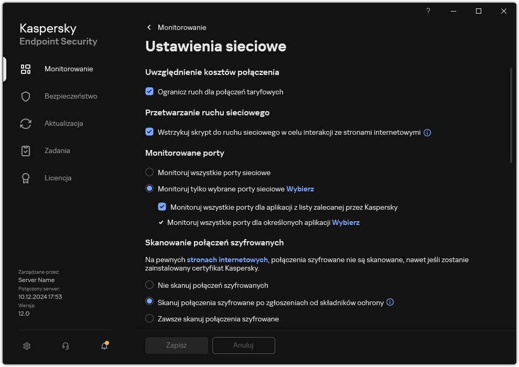Go back using the Monitorowanie arrow
The image size is (519, 367).
(x=149, y=27)
